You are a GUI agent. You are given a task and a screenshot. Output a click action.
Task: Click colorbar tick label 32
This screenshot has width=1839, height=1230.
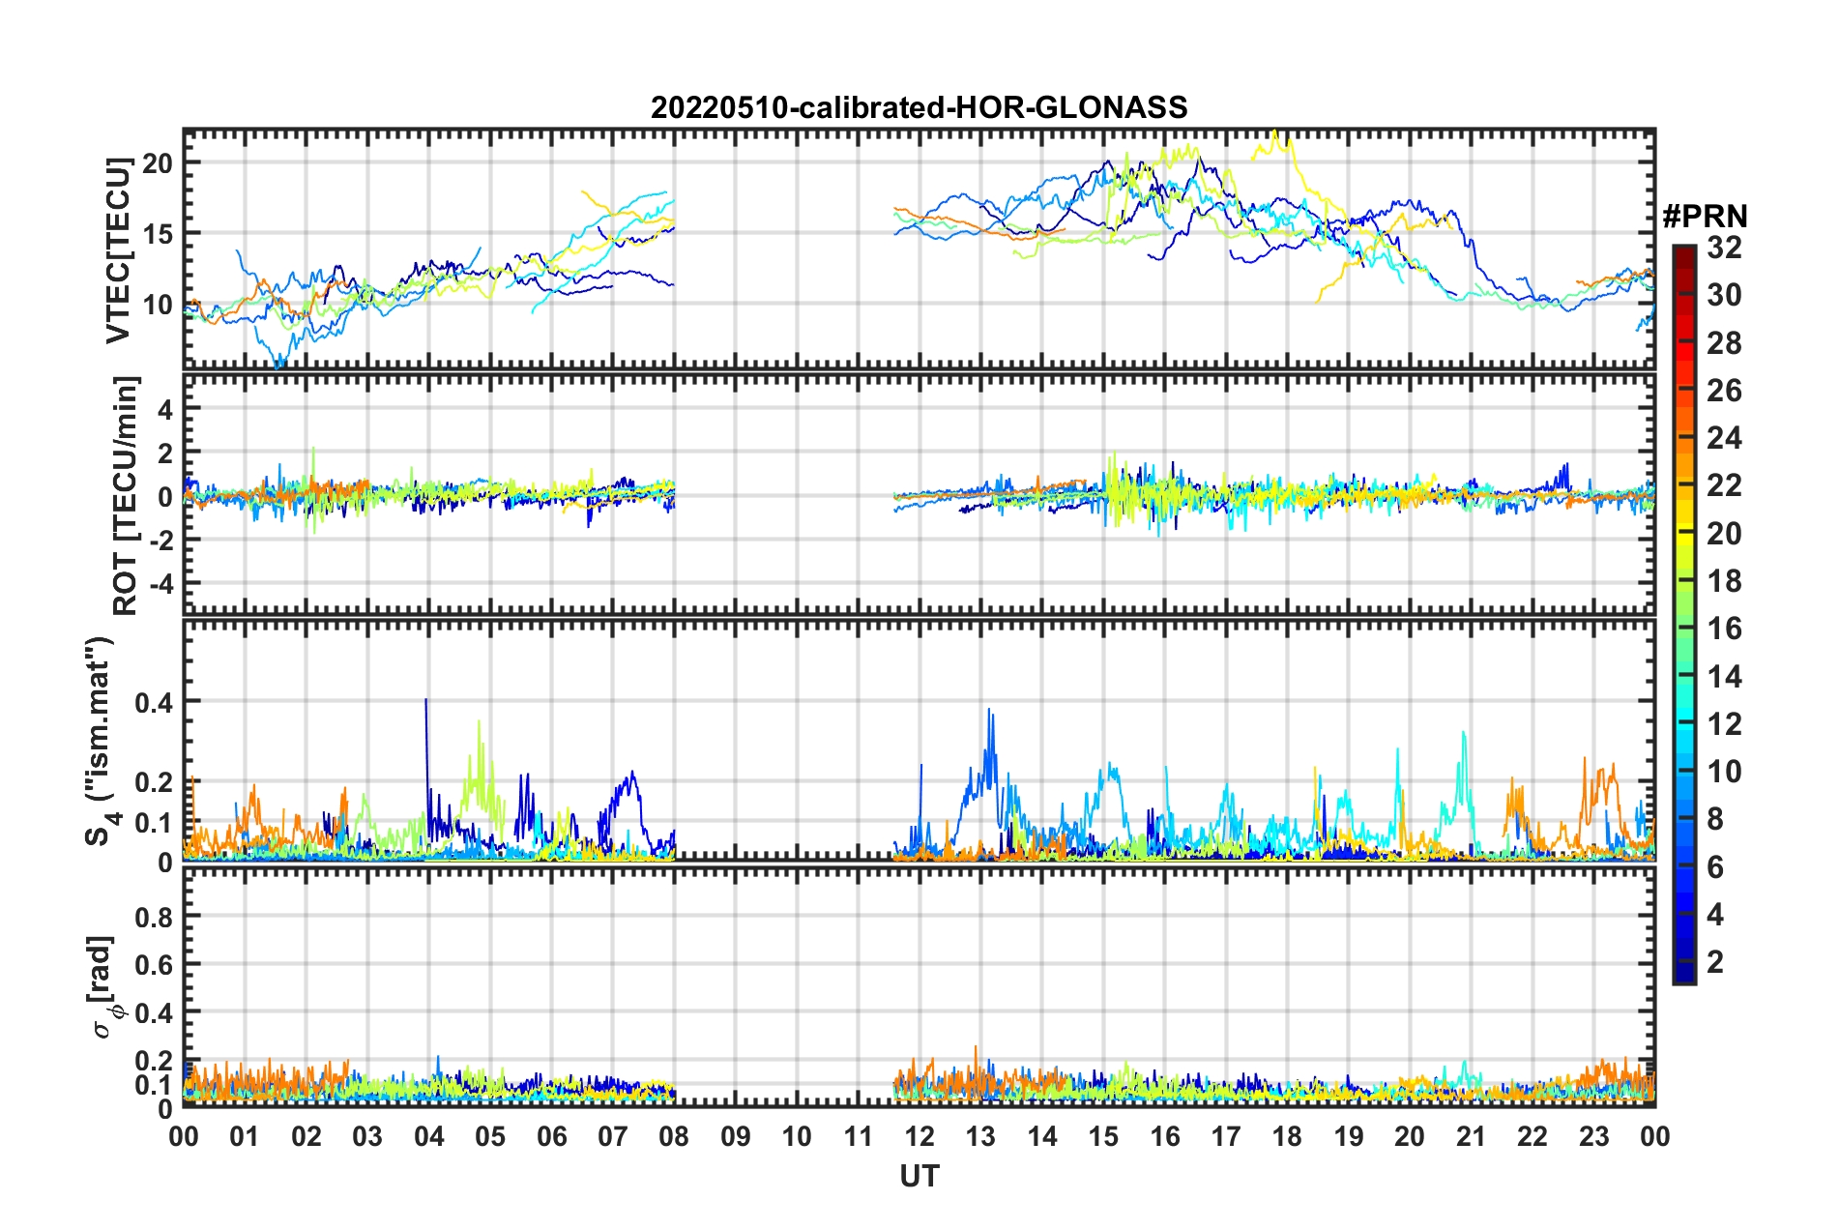[x=1724, y=248]
